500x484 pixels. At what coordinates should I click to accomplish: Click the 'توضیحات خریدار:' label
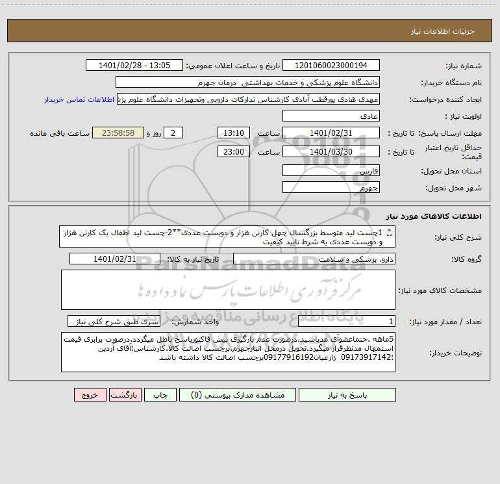point(456,353)
